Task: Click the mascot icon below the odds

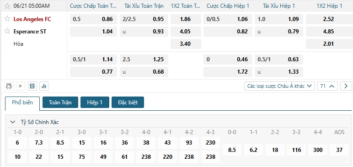Action: tap(9, 86)
